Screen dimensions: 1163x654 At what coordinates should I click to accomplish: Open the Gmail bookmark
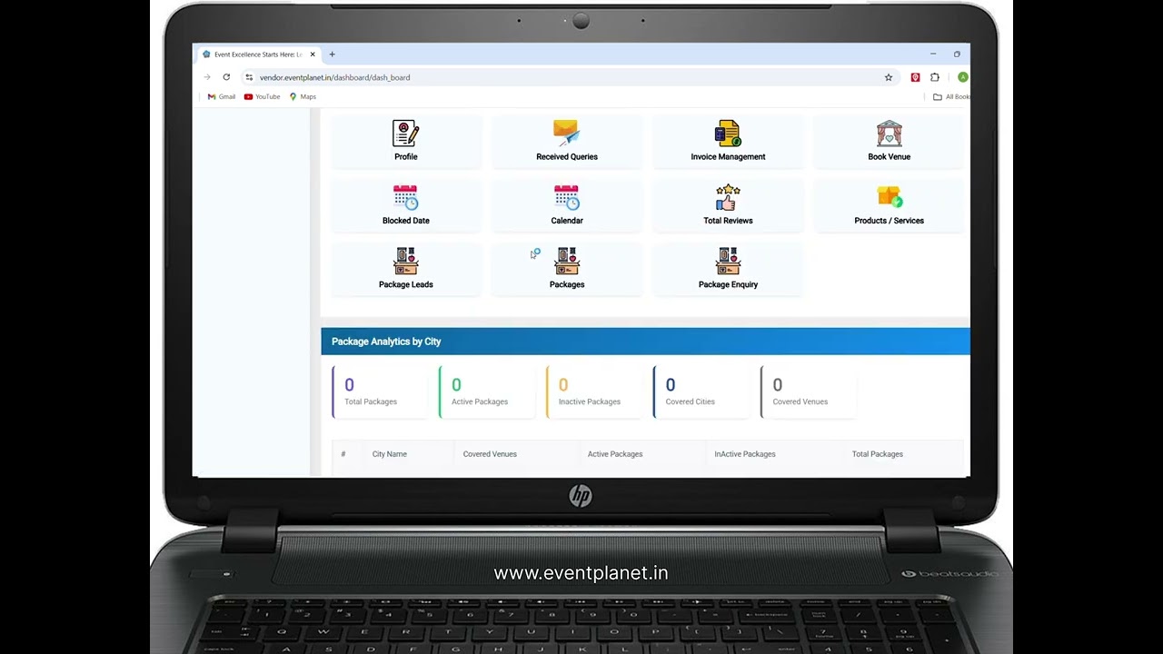[x=221, y=96]
